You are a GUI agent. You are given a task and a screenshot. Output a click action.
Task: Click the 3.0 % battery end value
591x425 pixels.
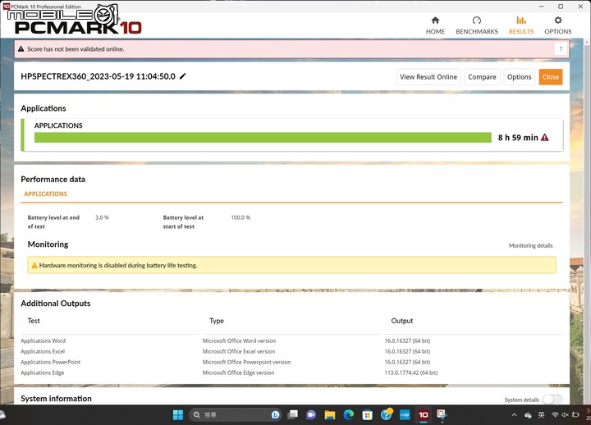(102, 217)
